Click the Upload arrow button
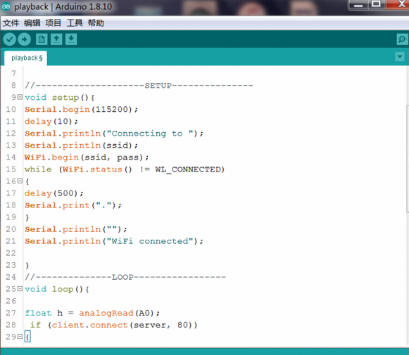 (24, 39)
